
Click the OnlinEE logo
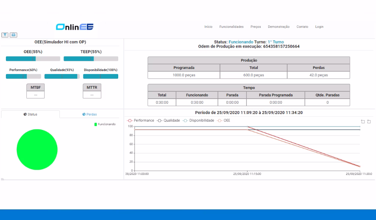[x=75, y=27]
